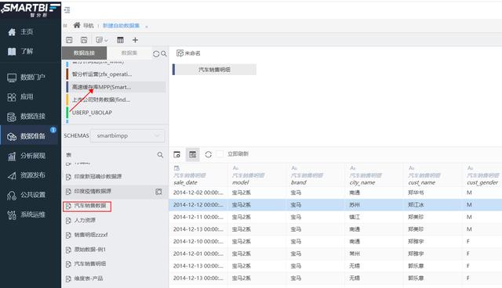Open the SCHEMAS smartbimpp dropdown

[127, 135]
